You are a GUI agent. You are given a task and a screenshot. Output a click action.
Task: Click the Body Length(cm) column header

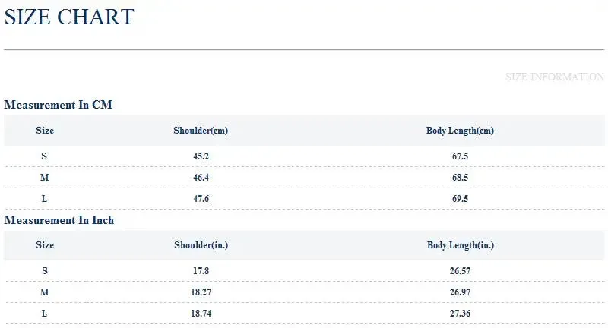[460, 131]
